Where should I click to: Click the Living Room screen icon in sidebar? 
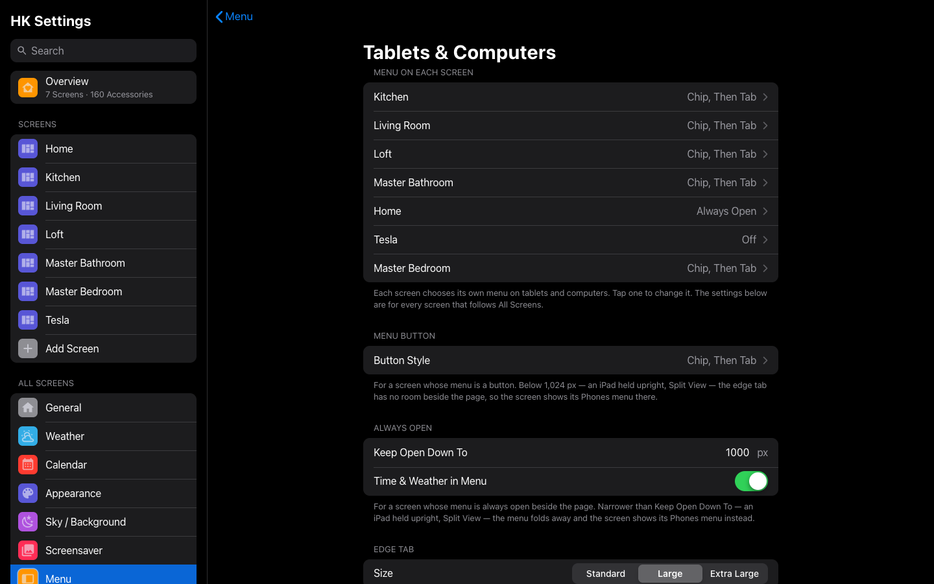pos(28,206)
